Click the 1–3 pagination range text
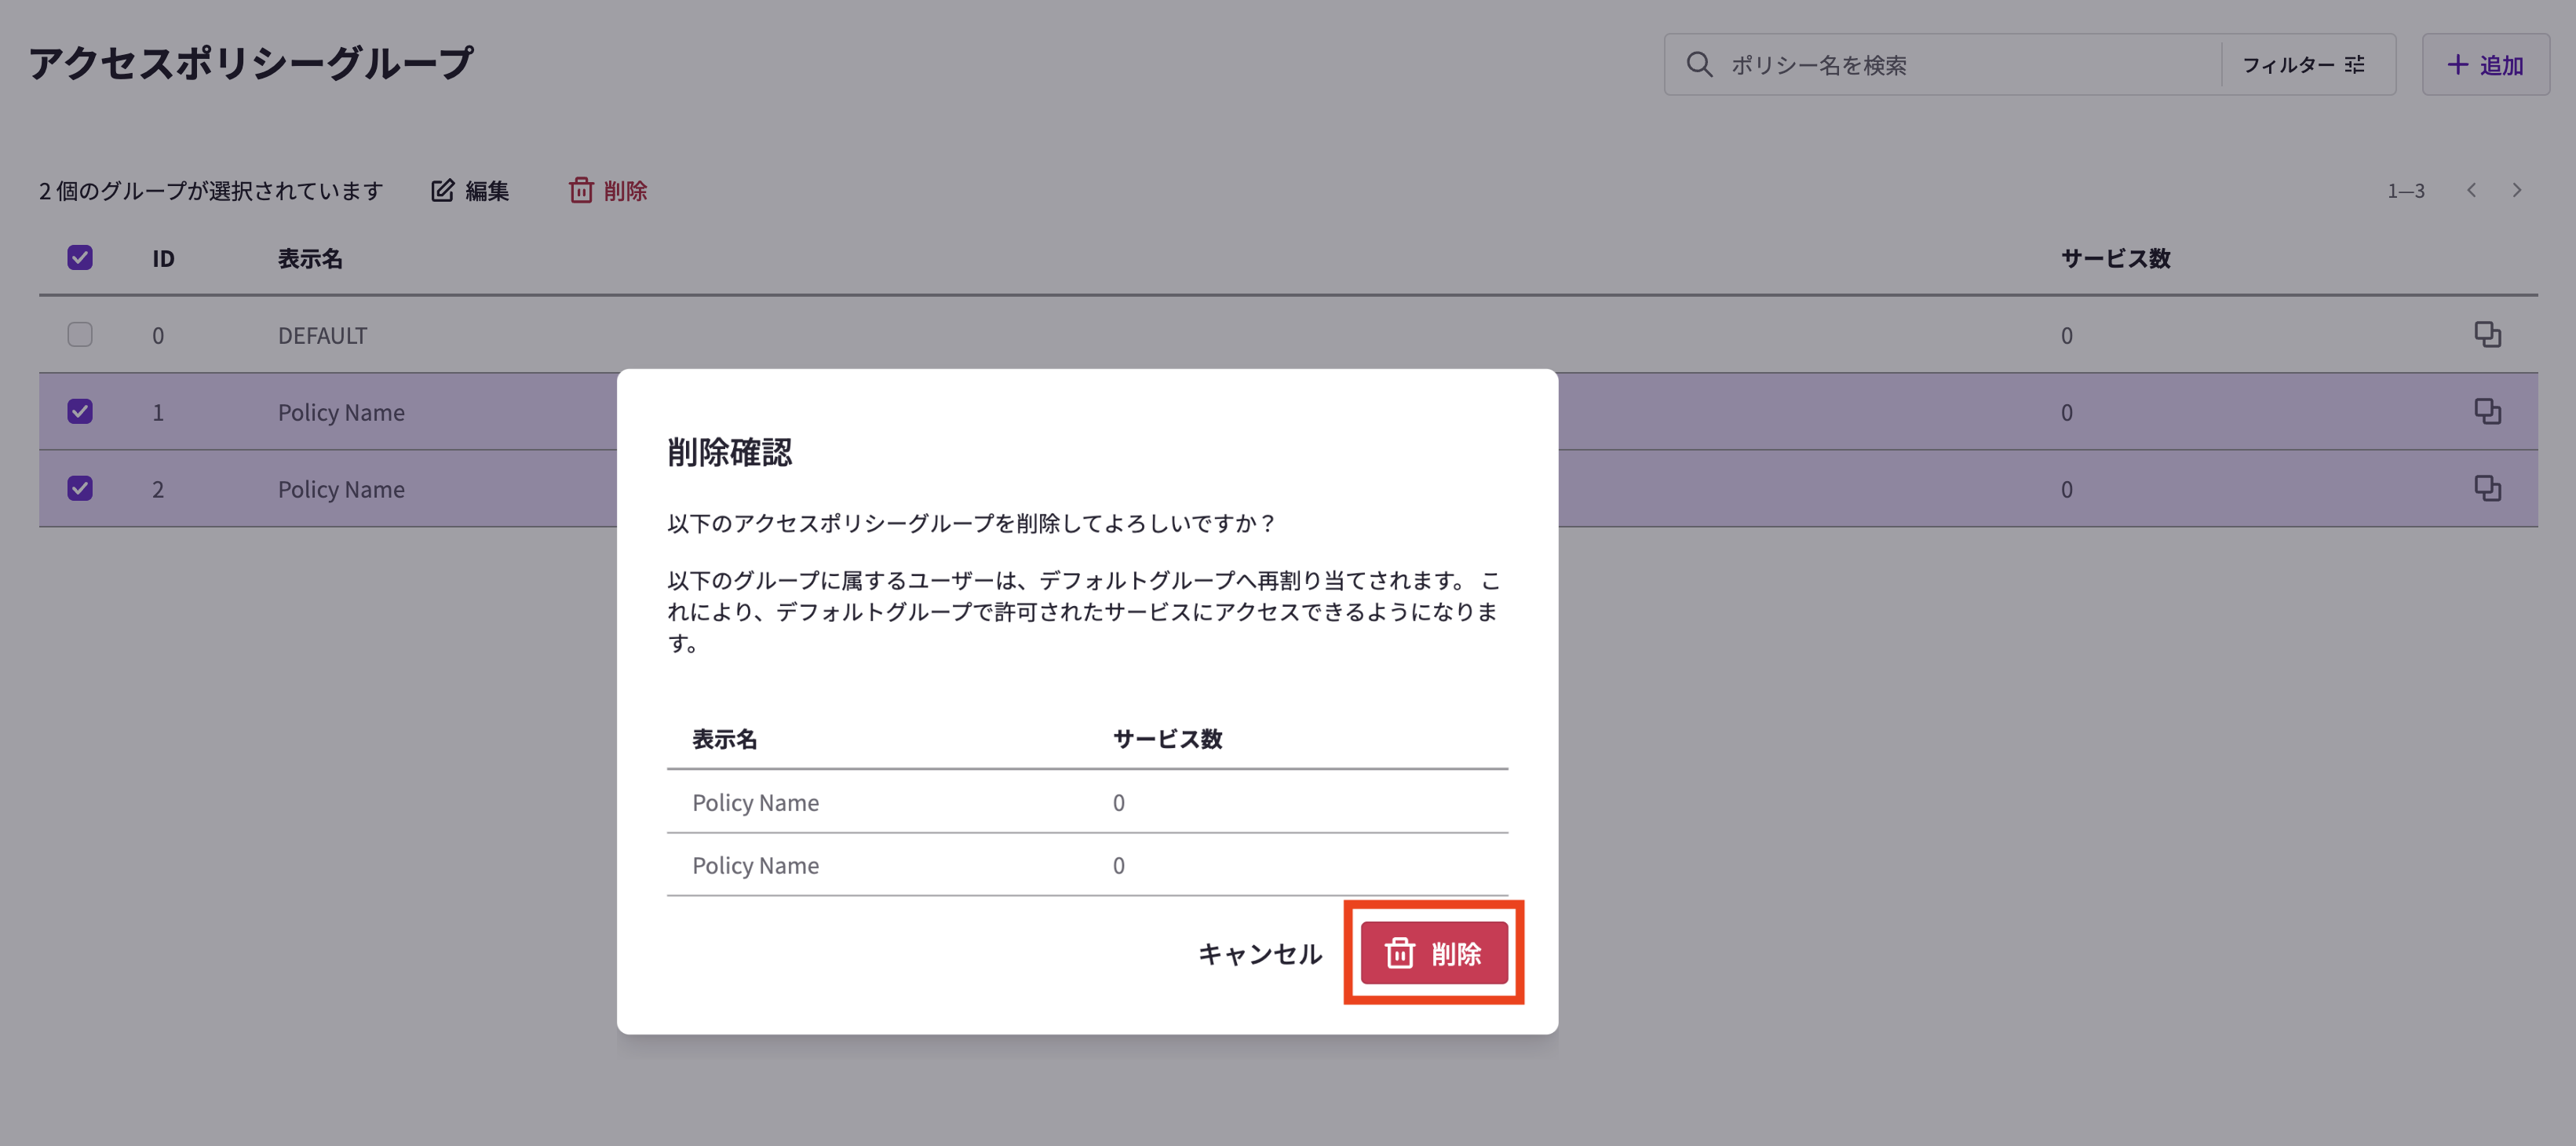Image resolution: width=2576 pixels, height=1146 pixels. (x=2405, y=191)
